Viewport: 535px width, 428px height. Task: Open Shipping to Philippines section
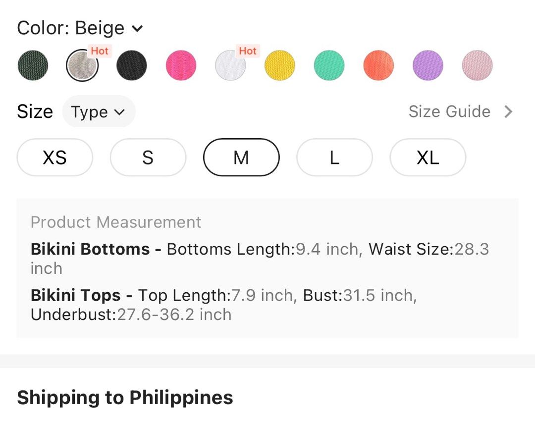coord(125,398)
